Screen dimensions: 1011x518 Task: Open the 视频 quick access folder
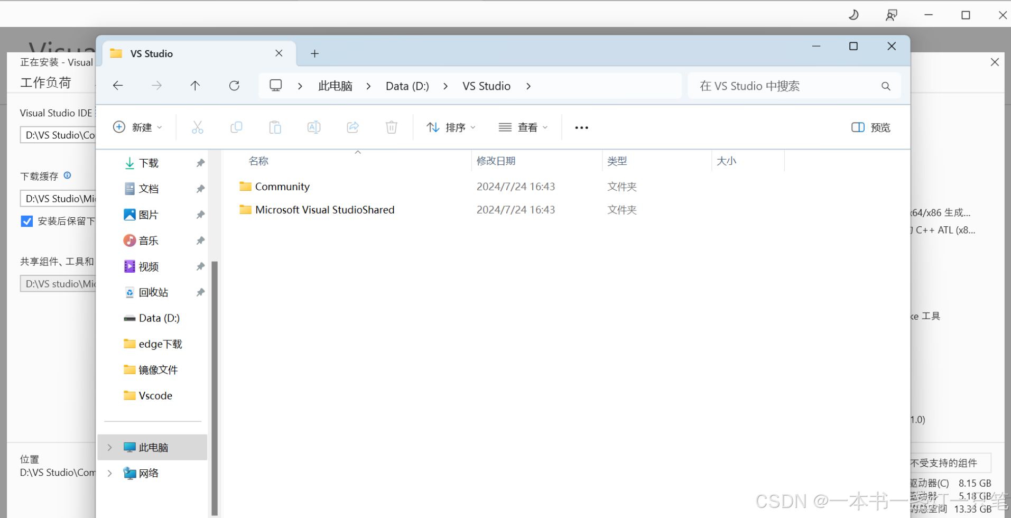click(x=149, y=266)
